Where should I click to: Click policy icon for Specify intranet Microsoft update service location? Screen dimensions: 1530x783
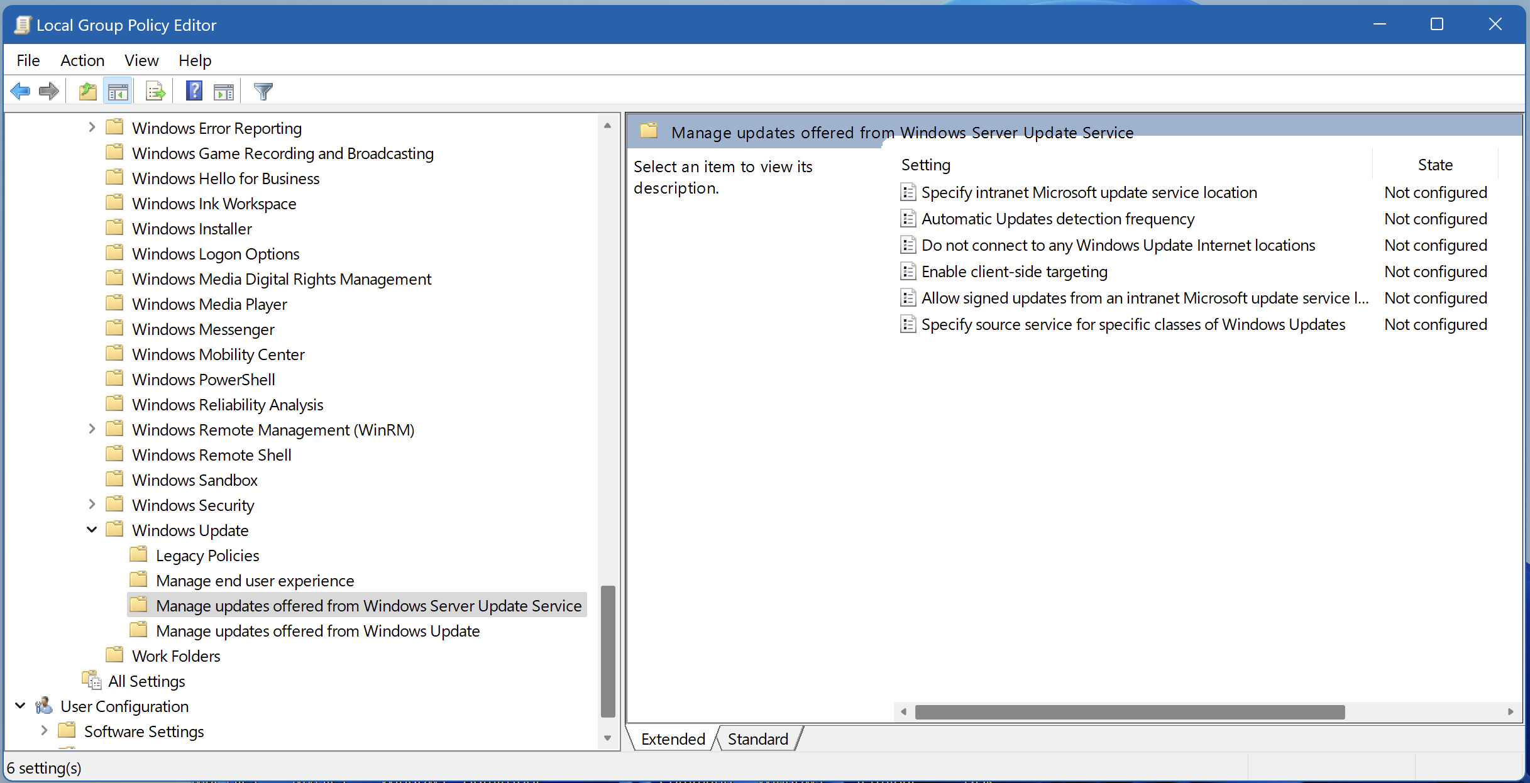coord(908,192)
